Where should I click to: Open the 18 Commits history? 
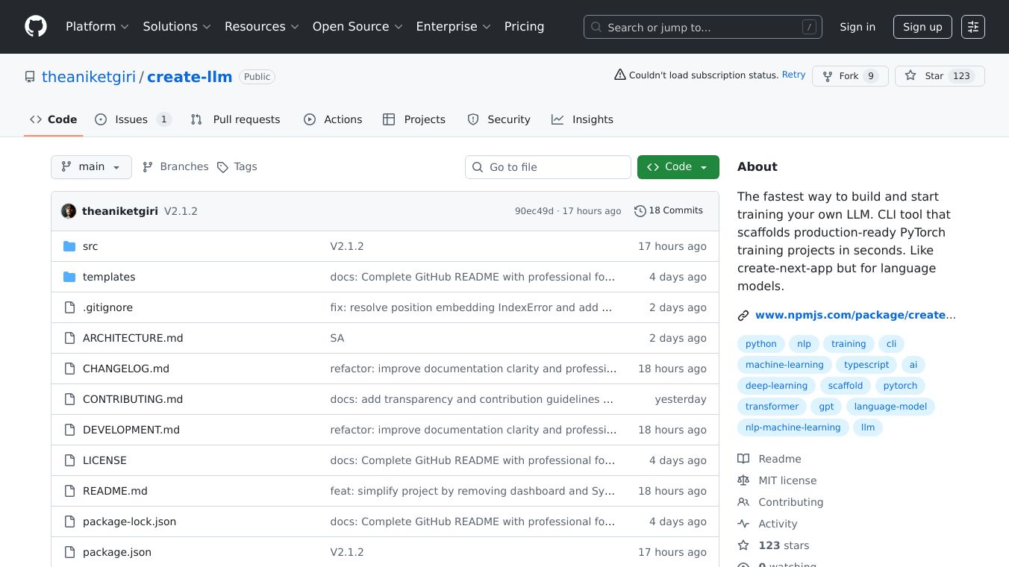tap(668, 211)
